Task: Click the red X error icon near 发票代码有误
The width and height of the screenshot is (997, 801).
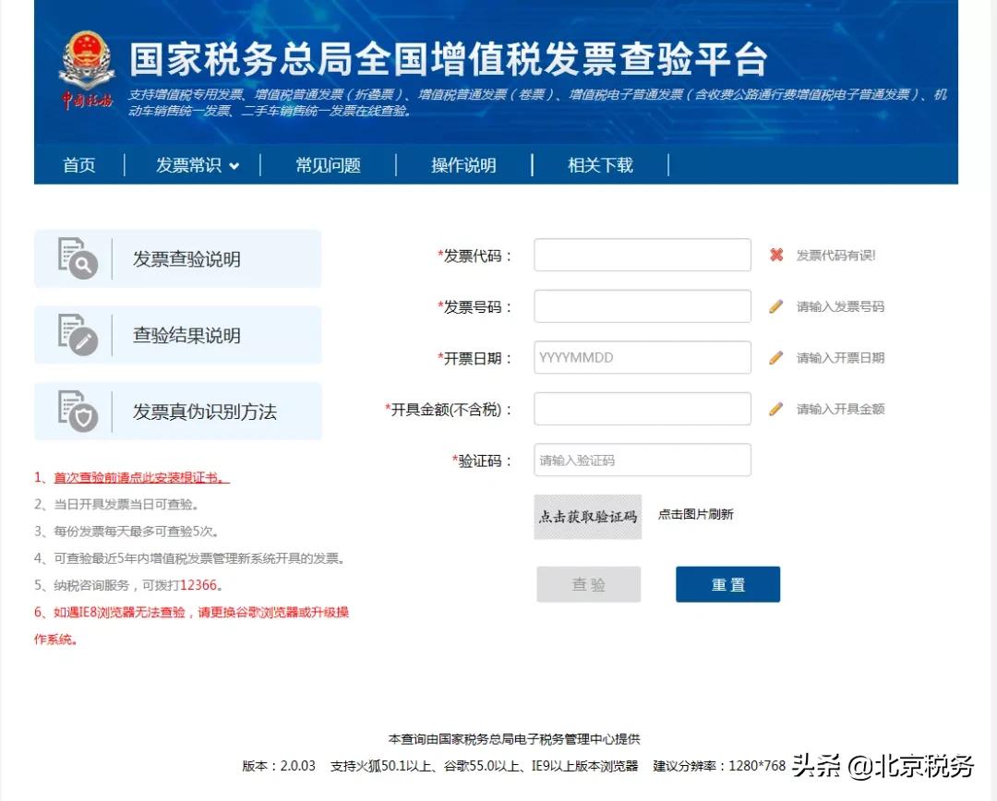Action: coord(776,255)
